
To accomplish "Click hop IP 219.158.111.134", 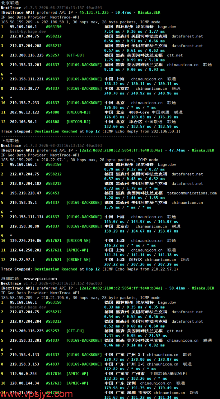I will tap(27, 217).
